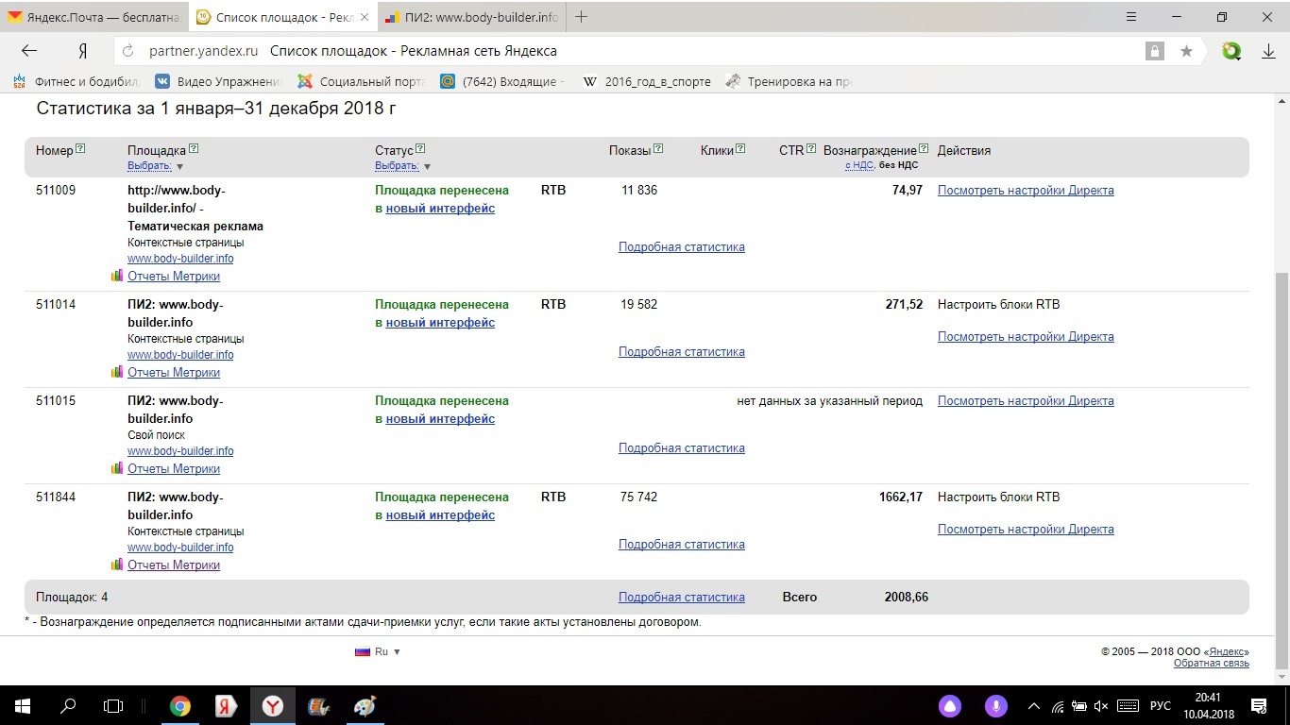Click the Metrika chart icon in row 511844
This screenshot has width=1290, height=725.
pos(117,565)
